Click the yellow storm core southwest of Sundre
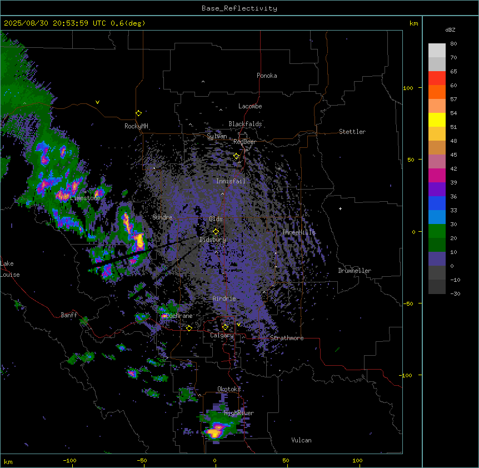Image resolution: width=479 pixels, height=468 pixels. 139,241
